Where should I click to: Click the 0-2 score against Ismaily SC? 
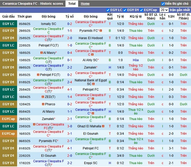pos(69,24)
